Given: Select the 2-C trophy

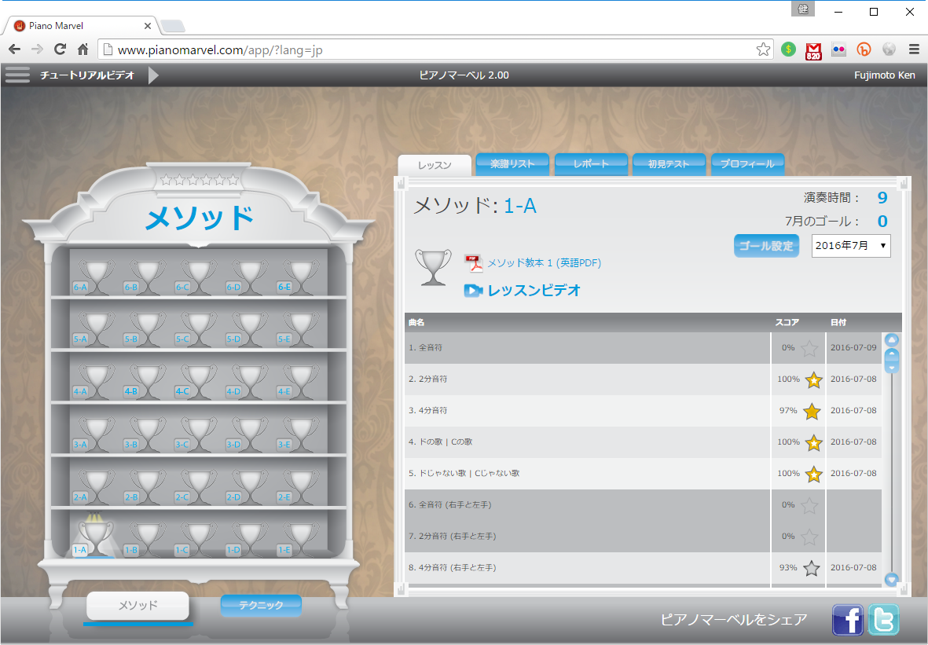Looking at the screenshot, I should pos(198,488).
